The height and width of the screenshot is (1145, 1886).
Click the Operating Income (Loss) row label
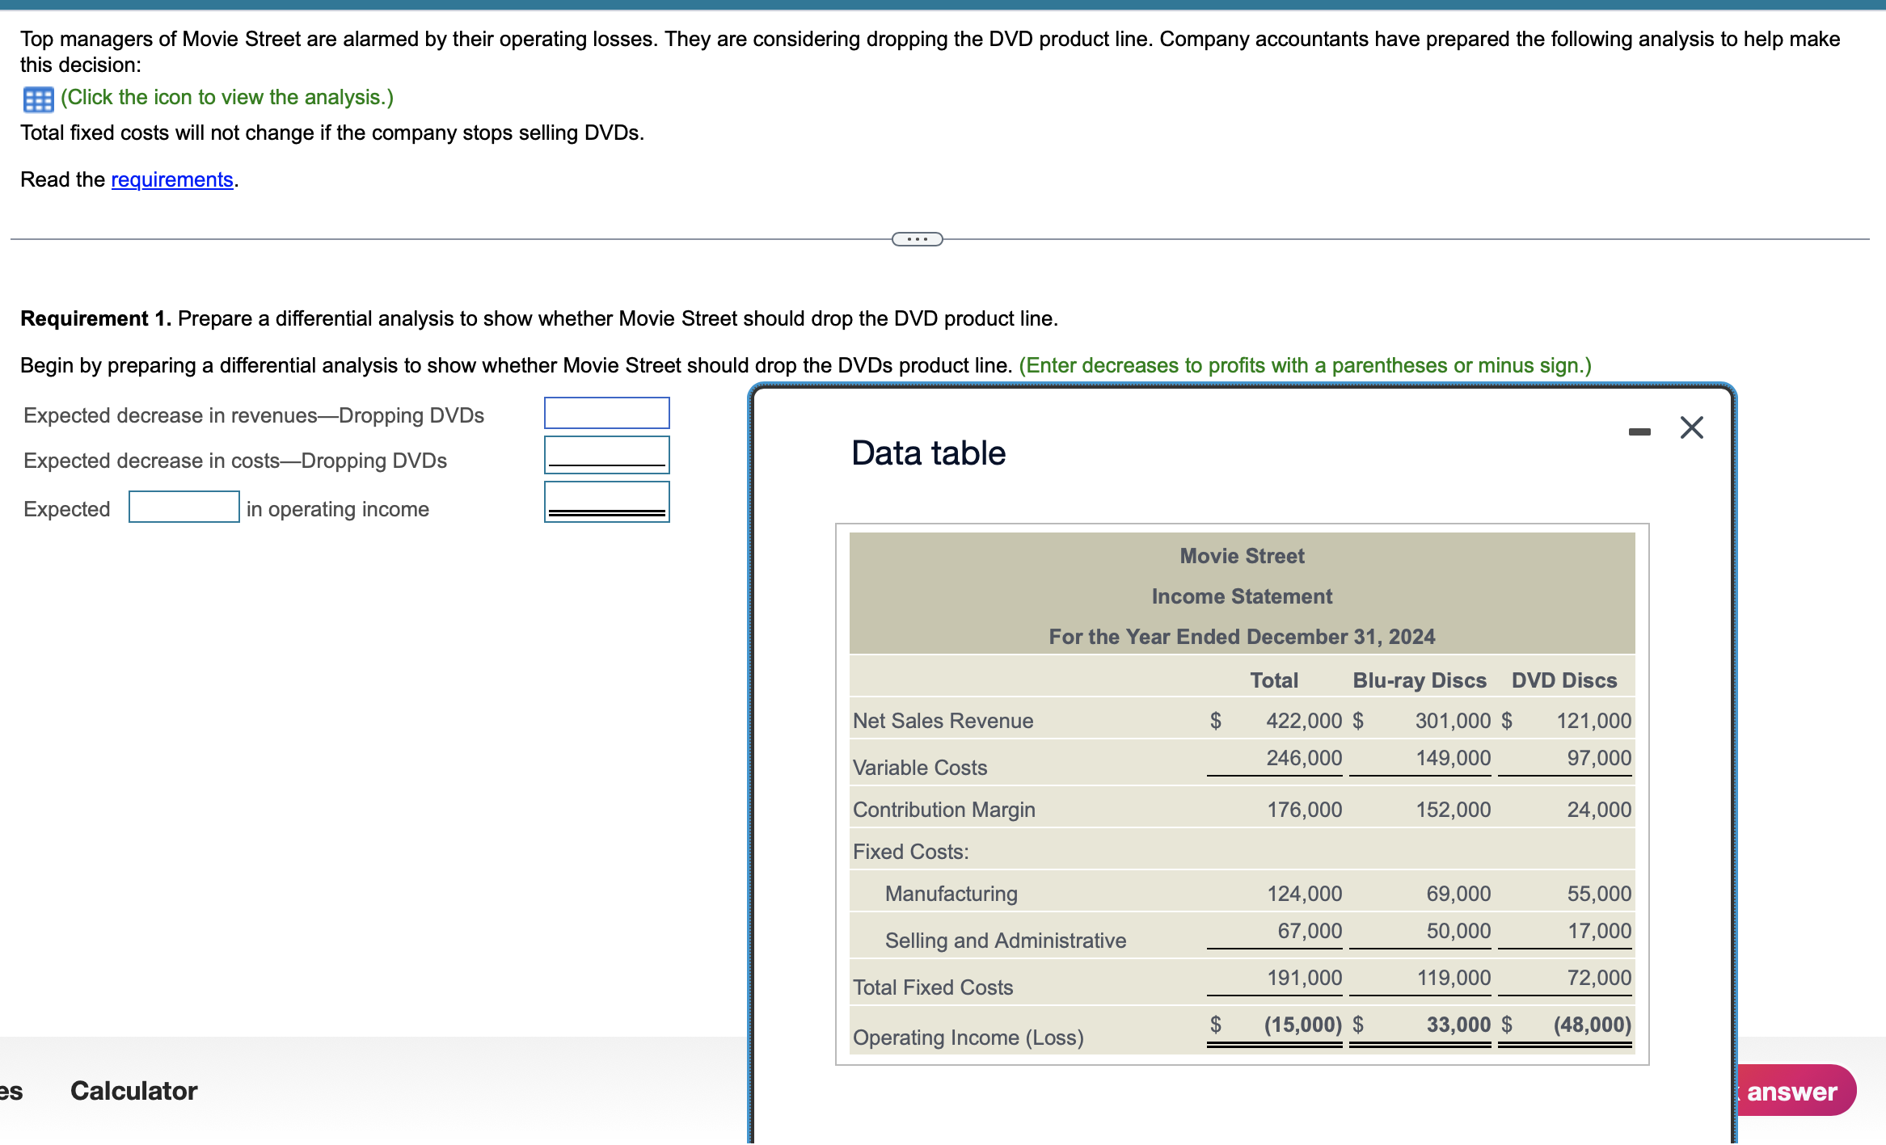point(968,1038)
